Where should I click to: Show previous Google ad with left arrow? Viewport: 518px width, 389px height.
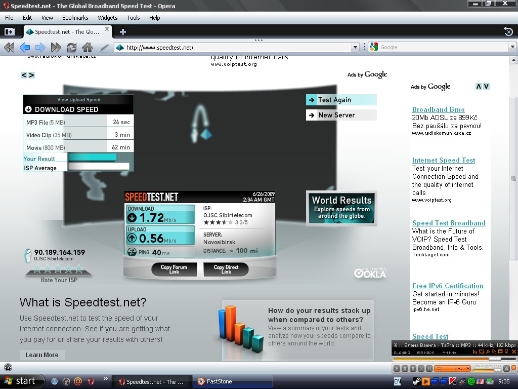24,75
